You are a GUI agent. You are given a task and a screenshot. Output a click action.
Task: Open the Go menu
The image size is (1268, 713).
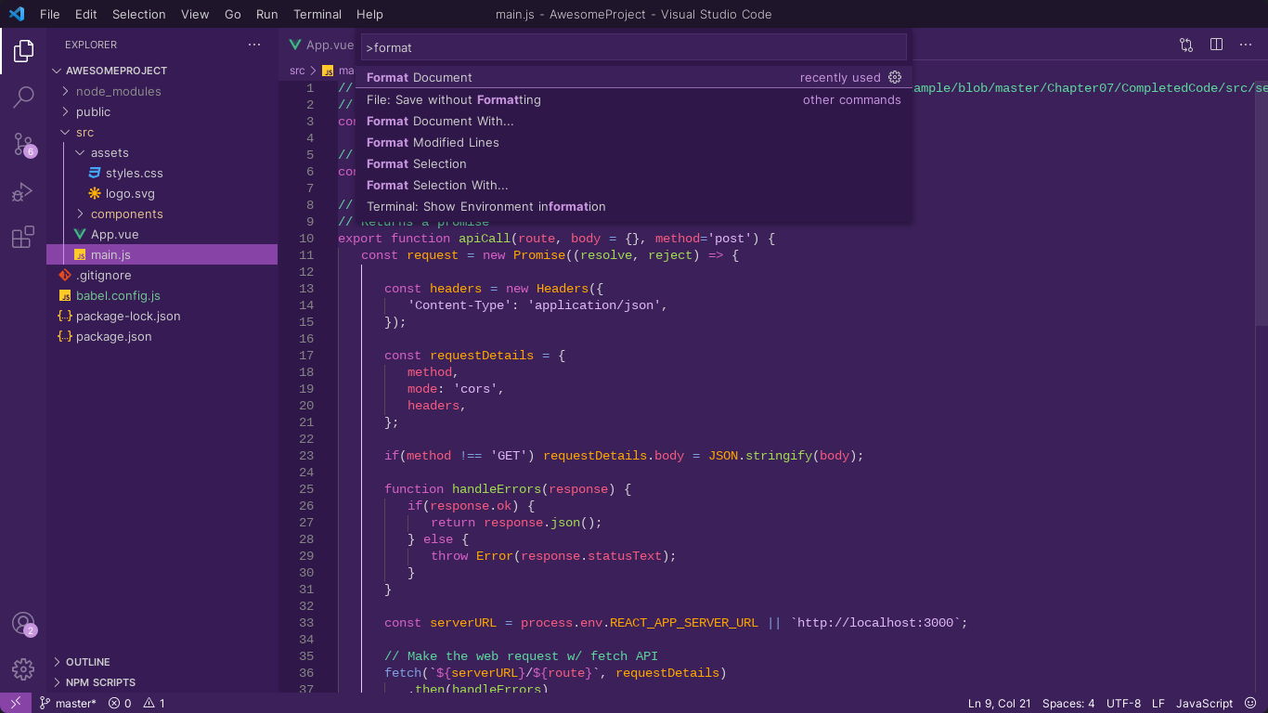pyautogui.click(x=233, y=14)
